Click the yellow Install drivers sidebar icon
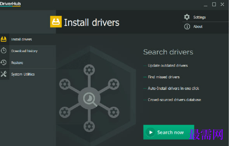This screenshot has height=146, width=230. click(4, 39)
